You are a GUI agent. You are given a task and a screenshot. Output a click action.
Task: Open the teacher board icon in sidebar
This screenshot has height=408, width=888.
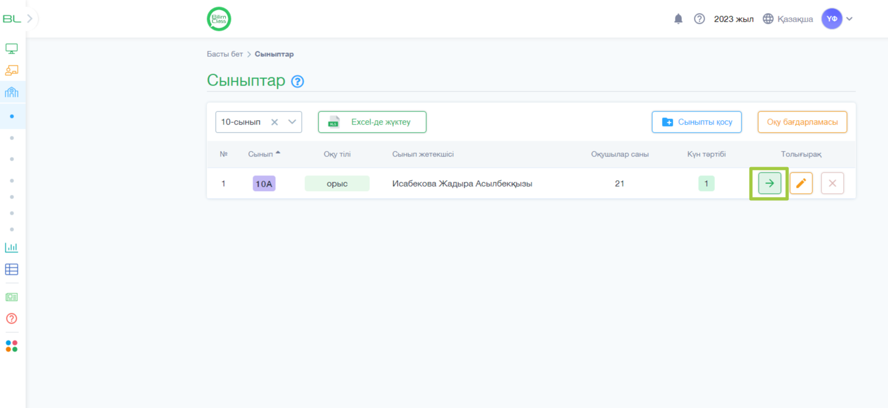tap(11, 70)
